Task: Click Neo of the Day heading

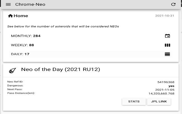Action: [61, 69]
